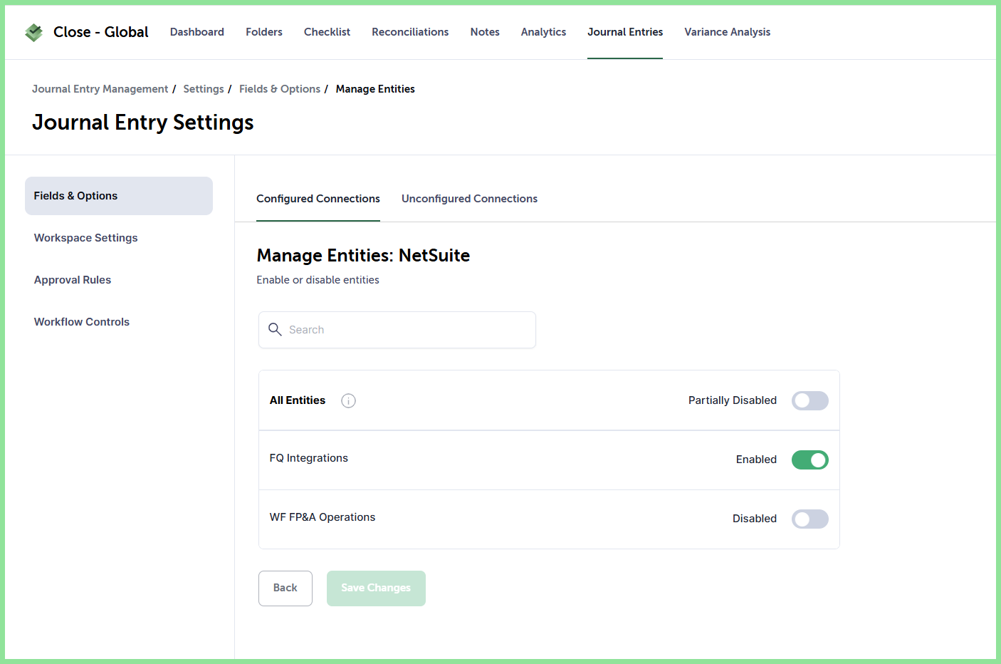Screen dimensions: 1001x664
Task: Select Fields & Options in the sidebar
Action: click(119, 196)
